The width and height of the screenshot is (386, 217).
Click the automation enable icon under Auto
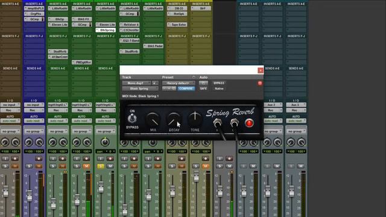pyautogui.click(x=203, y=83)
